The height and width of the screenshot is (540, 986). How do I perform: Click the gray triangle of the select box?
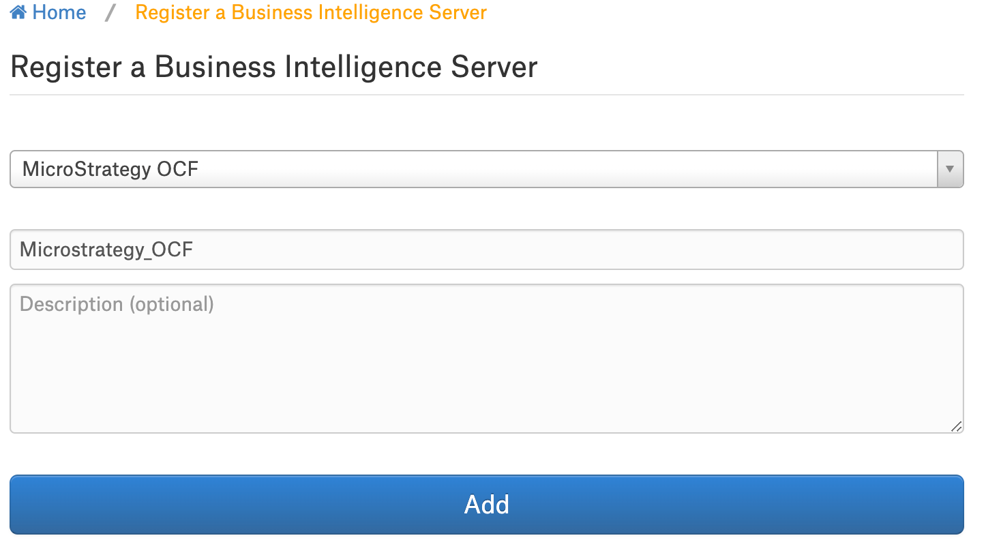coord(951,169)
